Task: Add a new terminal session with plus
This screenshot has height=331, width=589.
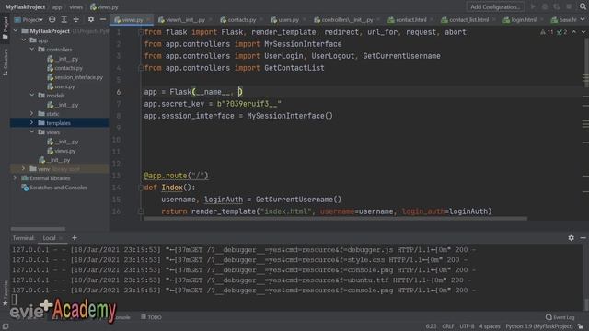Action: point(75,238)
